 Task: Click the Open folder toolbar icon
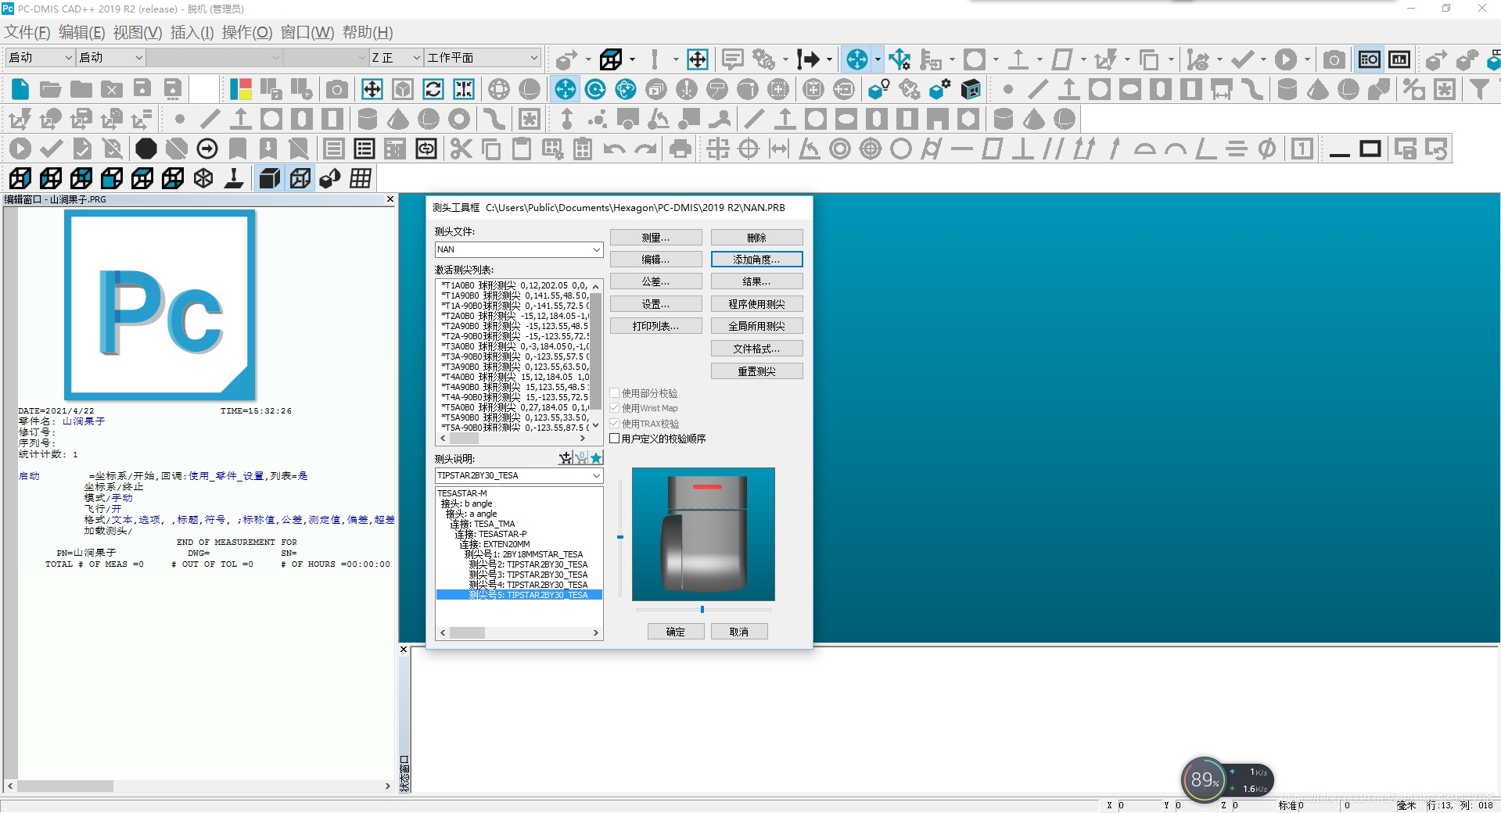coord(51,89)
